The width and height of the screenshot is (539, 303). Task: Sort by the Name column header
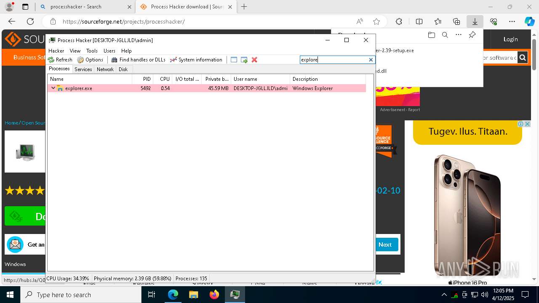(x=90, y=79)
